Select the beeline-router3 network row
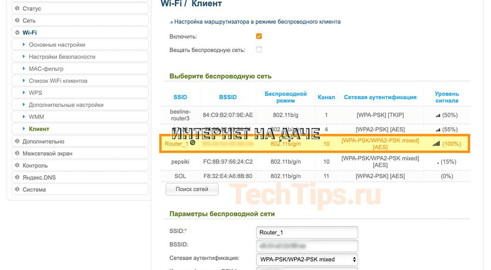Screen dimensions: 491x270 pyautogui.click(x=315, y=115)
